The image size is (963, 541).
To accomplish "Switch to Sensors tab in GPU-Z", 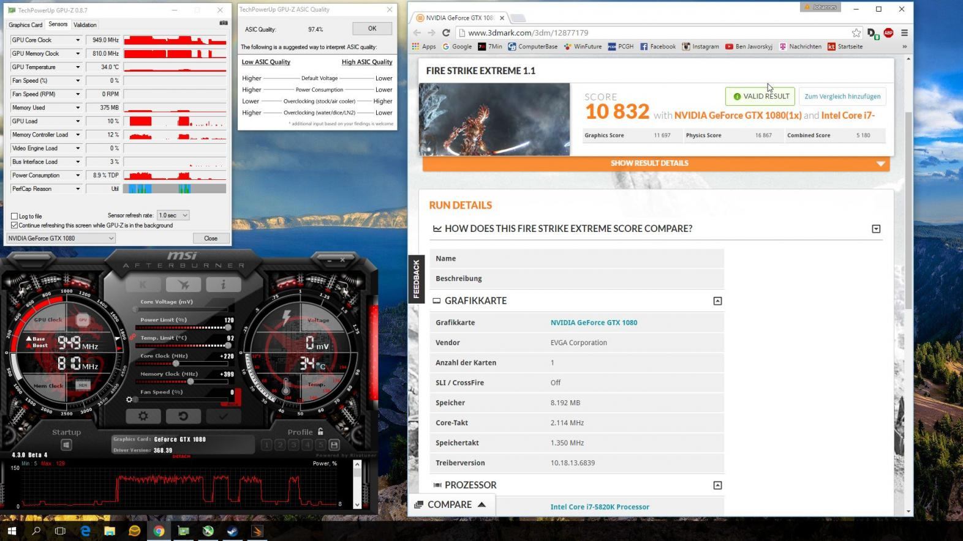I will pos(58,24).
